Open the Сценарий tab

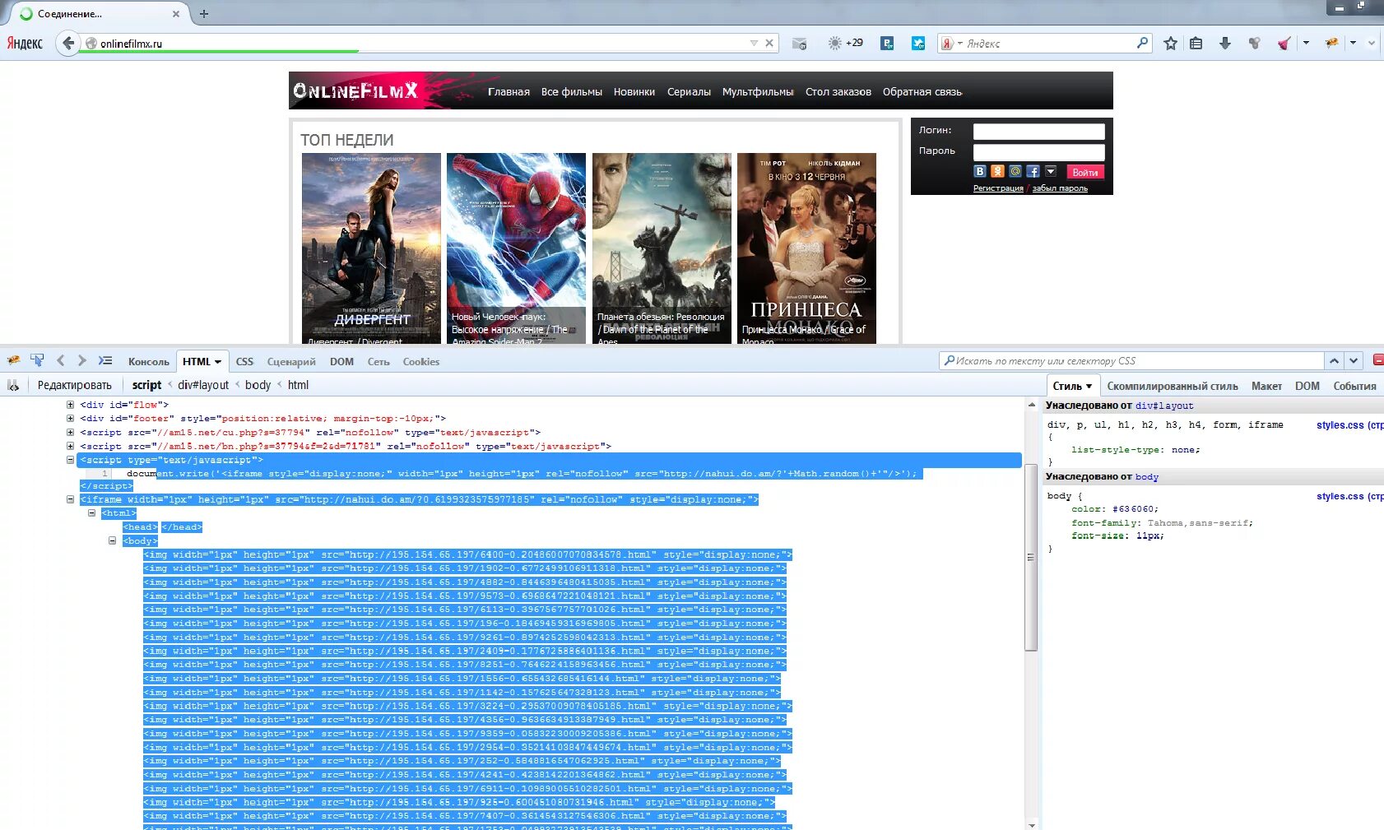pos(291,362)
